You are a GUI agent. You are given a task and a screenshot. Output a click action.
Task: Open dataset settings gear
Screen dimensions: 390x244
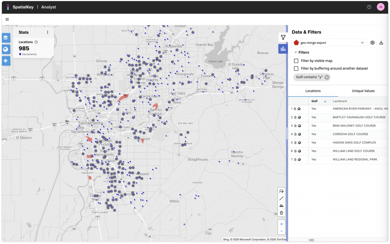point(373,43)
